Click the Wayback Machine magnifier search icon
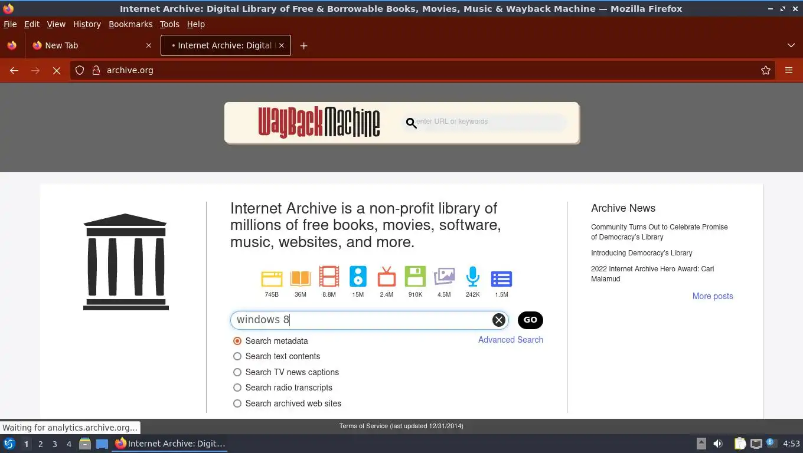The image size is (803, 453). [x=412, y=123]
